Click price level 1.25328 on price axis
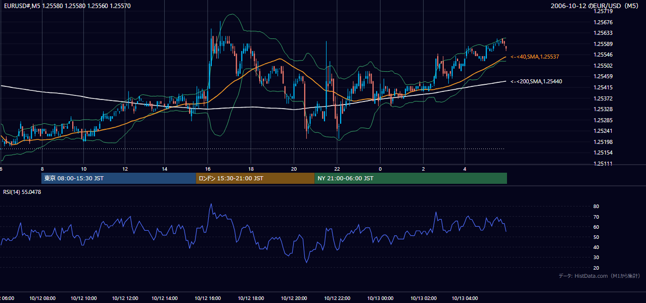Viewport: 646px width, 303px height. pos(603,109)
